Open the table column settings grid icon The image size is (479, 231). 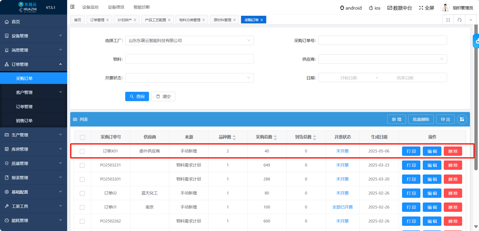click(462, 119)
